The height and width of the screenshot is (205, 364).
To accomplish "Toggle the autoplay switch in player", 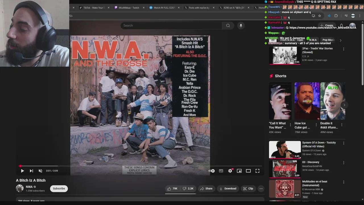I will [x=212, y=171].
